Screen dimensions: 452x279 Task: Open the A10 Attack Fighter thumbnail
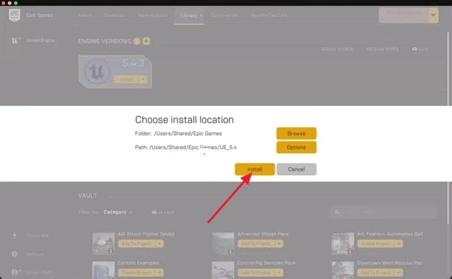[104, 243]
